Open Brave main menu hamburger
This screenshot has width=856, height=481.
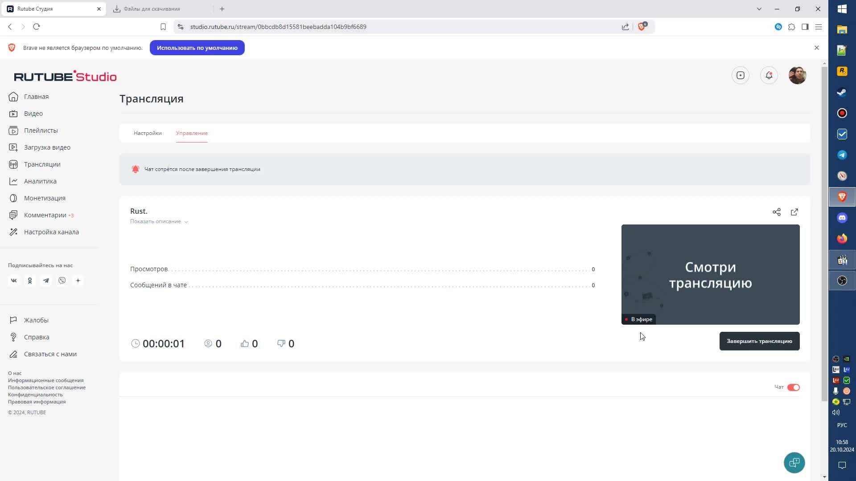coord(819,27)
